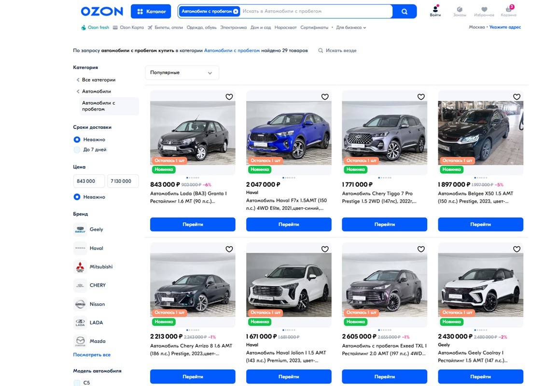The image size is (545, 386).
Task: Favorite the Lada Granta listing heart
Action: click(x=229, y=97)
